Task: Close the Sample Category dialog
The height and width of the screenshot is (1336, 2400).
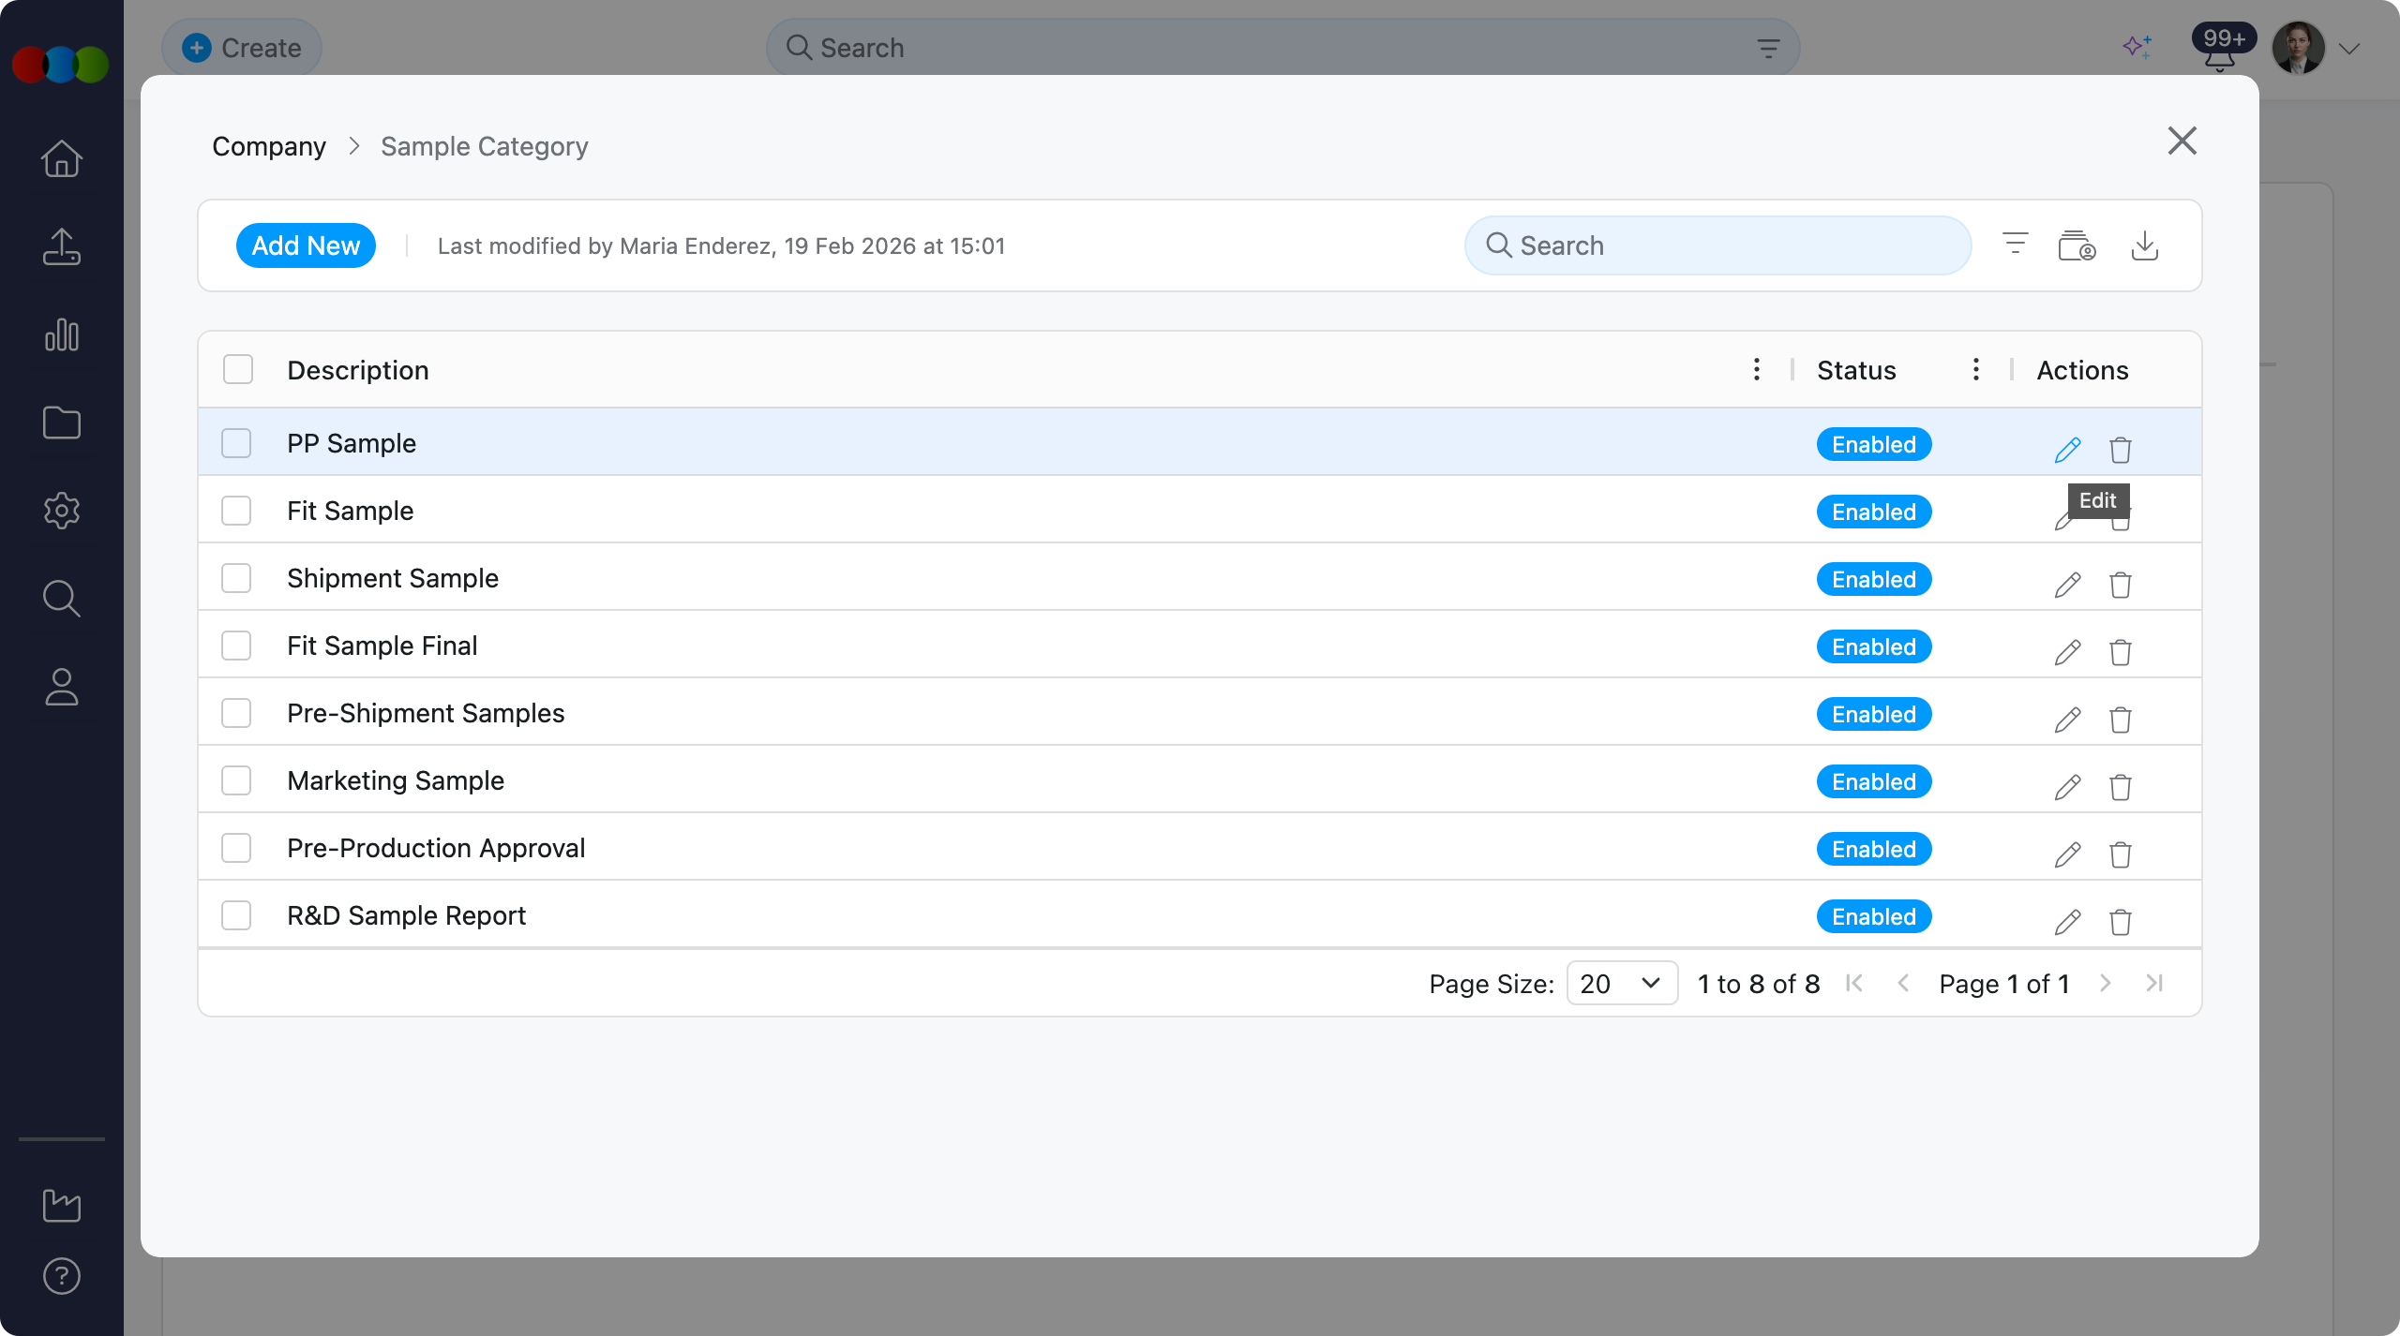Action: tap(2182, 141)
